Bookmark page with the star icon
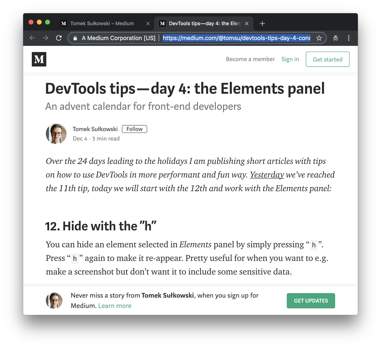 (x=319, y=38)
